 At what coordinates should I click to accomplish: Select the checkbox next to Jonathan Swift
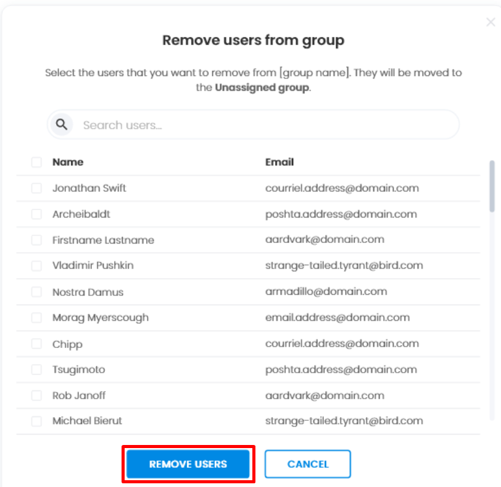36,188
